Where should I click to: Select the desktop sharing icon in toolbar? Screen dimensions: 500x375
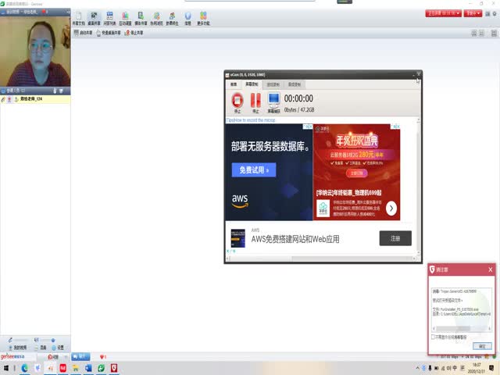tap(94, 19)
